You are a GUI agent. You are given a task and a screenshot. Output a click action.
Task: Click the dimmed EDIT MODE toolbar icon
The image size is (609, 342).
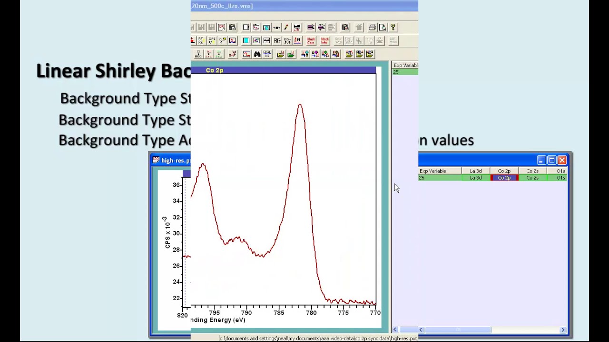pos(393,40)
